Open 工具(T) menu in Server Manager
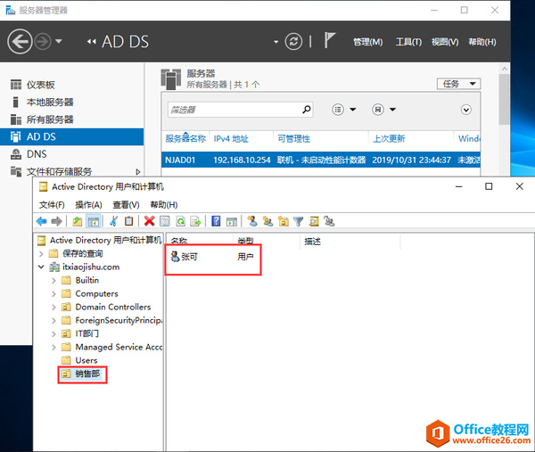The height and width of the screenshot is (452, 535). (408, 42)
